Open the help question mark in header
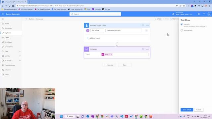 point(204,14)
